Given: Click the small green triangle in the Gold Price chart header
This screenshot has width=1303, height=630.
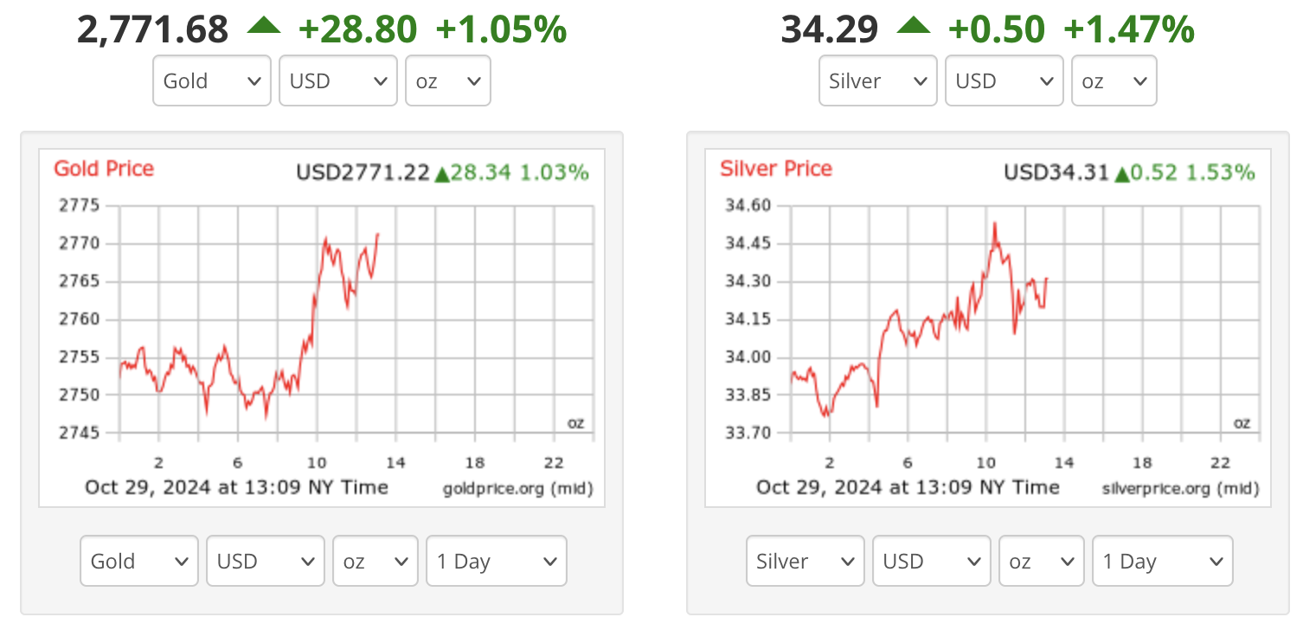Looking at the screenshot, I should tap(442, 174).
